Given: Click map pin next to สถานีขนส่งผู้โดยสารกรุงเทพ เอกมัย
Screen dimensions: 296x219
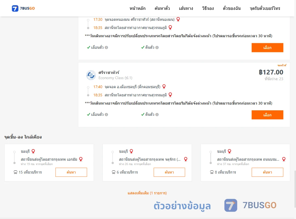Looking at the screenshot, I should pyautogui.click(x=81, y=159).
